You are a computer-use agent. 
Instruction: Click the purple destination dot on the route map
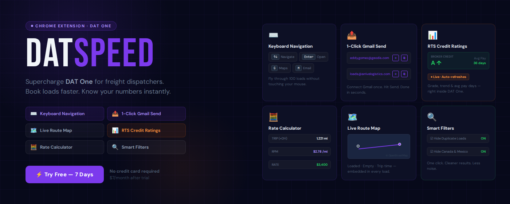click(x=400, y=144)
